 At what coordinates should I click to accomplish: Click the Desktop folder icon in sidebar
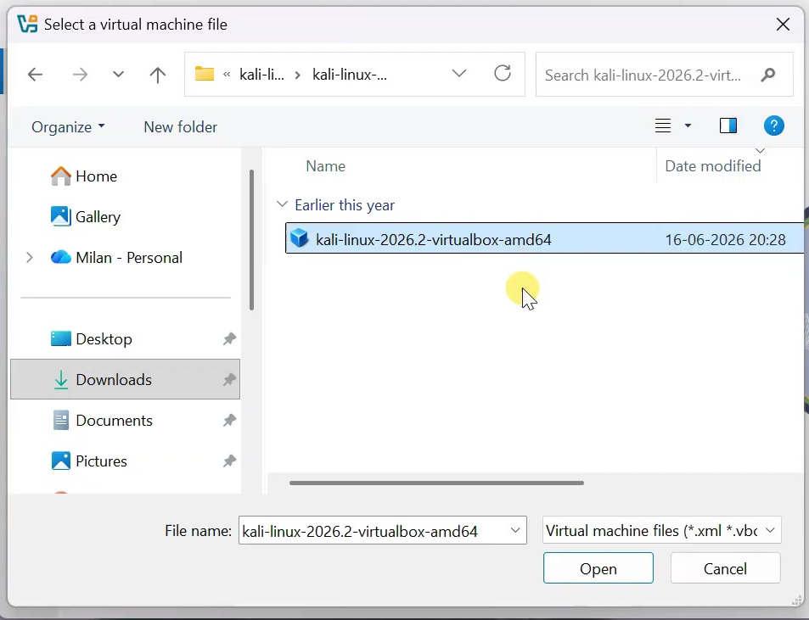61,338
